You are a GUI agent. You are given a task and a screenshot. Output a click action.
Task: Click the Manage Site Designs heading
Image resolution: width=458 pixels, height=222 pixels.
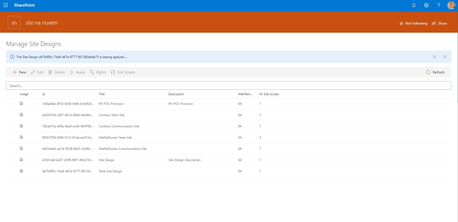34,44
